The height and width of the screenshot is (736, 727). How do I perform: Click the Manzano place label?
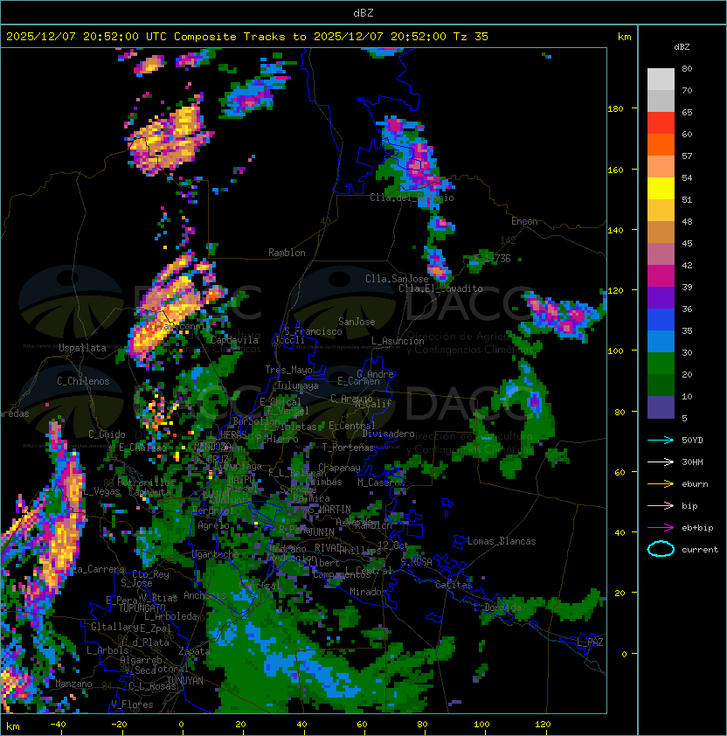73,684
